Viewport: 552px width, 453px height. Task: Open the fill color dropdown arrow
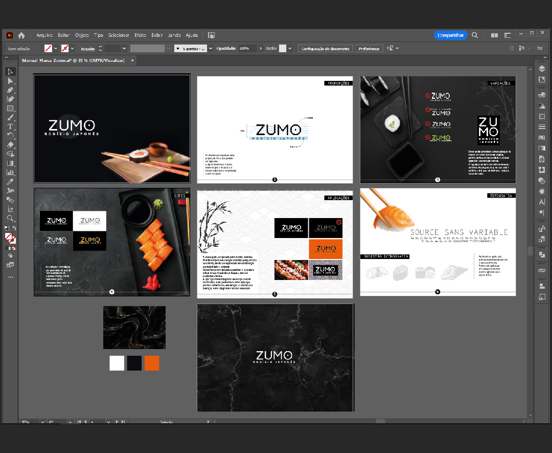(55, 48)
